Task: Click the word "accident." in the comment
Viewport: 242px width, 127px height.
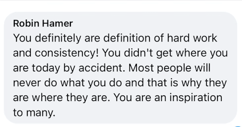Action: (102, 68)
